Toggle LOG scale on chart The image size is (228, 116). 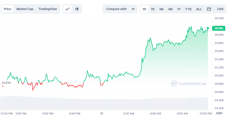coord(220,9)
